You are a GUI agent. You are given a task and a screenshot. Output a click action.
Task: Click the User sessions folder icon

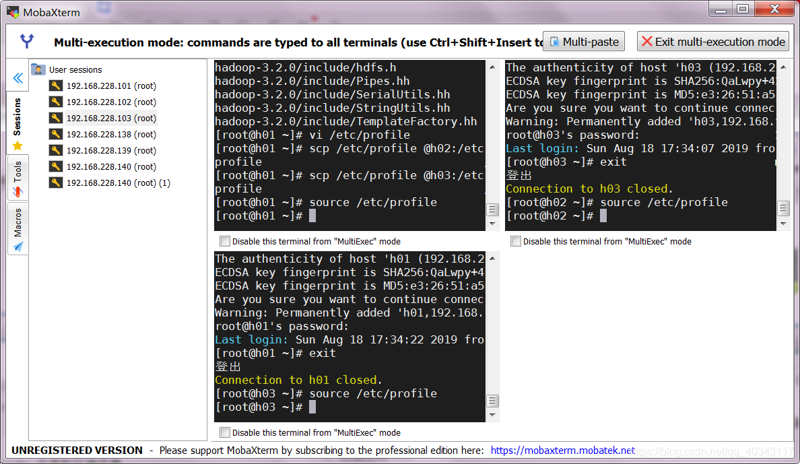(x=38, y=69)
